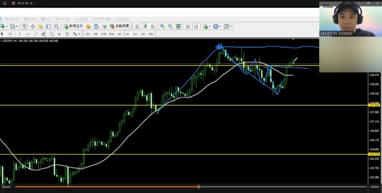
Task: Zoom in on the chart
Action: [162, 26]
